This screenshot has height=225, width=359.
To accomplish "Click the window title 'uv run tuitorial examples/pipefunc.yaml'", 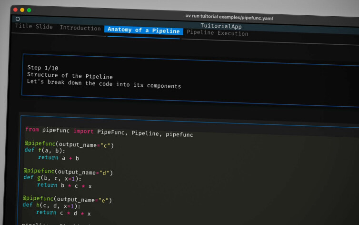I will pyautogui.click(x=229, y=17).
